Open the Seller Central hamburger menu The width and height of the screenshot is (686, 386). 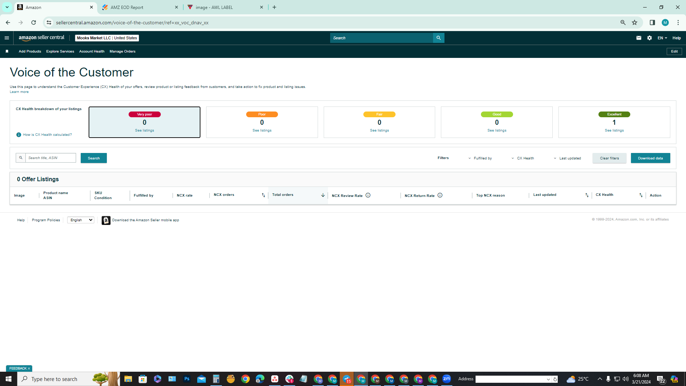click(6, 38)
